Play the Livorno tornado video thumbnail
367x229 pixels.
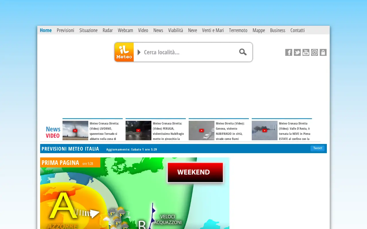point(75,131)
